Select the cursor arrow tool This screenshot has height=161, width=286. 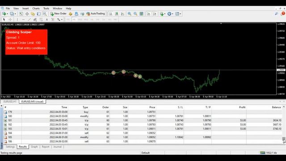(x=4, y=20)
